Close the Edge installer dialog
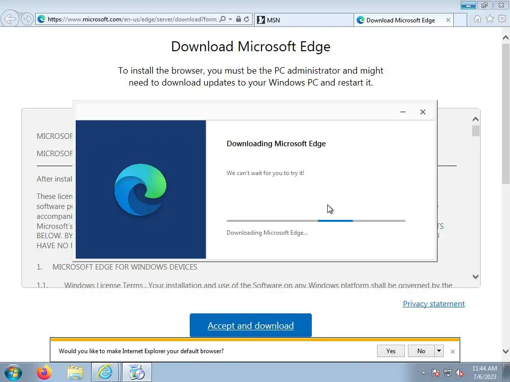The image size is (510, 382). click(x=422, y=112)
